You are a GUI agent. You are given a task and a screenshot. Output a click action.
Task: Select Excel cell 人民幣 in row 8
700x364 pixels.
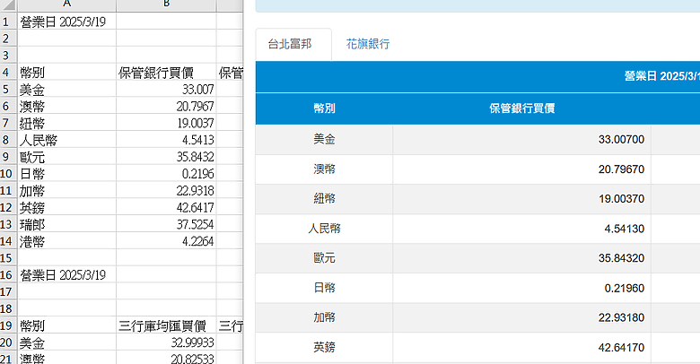click(x=67, y=140)
